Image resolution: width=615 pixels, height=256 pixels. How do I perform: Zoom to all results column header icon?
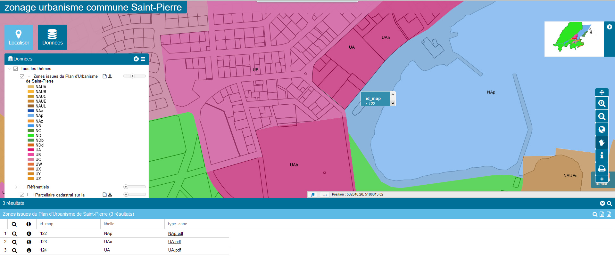14,224
